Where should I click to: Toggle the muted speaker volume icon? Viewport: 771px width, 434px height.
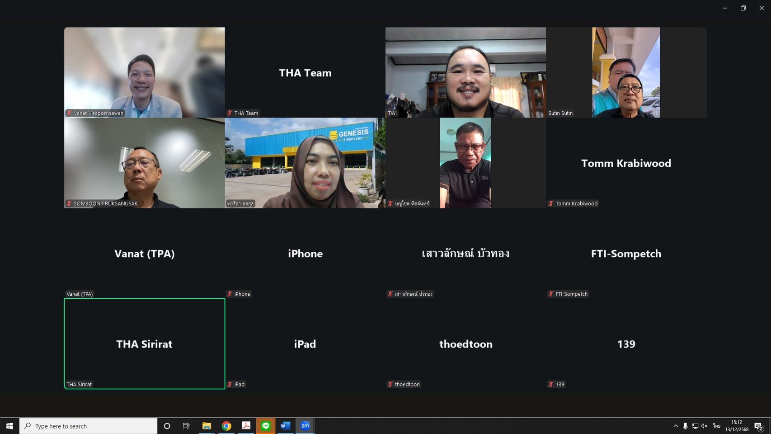tap(704, 426)
